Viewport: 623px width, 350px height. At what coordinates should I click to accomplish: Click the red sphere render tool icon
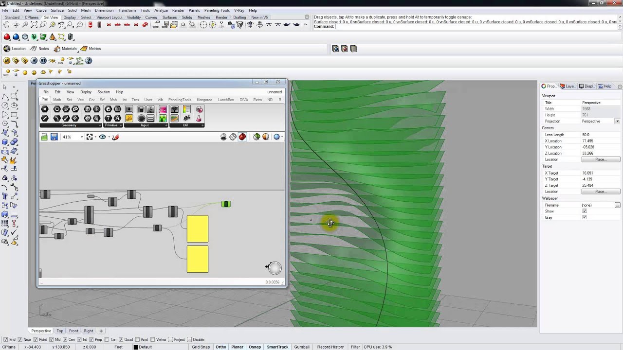pos(7,37)
